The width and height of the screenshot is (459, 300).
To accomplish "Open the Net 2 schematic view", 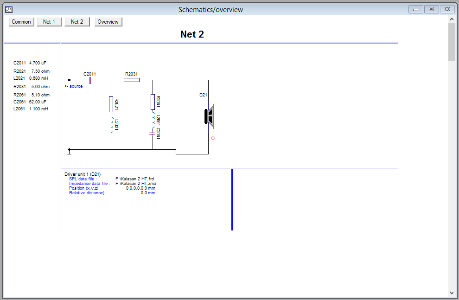I will point(77,22).
